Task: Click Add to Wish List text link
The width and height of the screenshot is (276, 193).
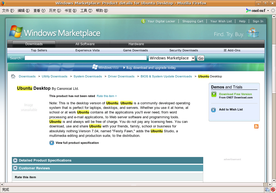Action: tap(231, 109)
